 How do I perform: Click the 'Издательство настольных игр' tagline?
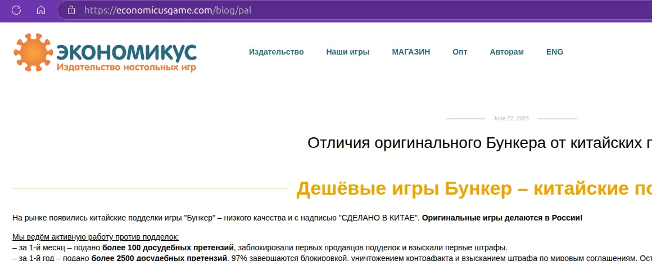click(126, 67)
